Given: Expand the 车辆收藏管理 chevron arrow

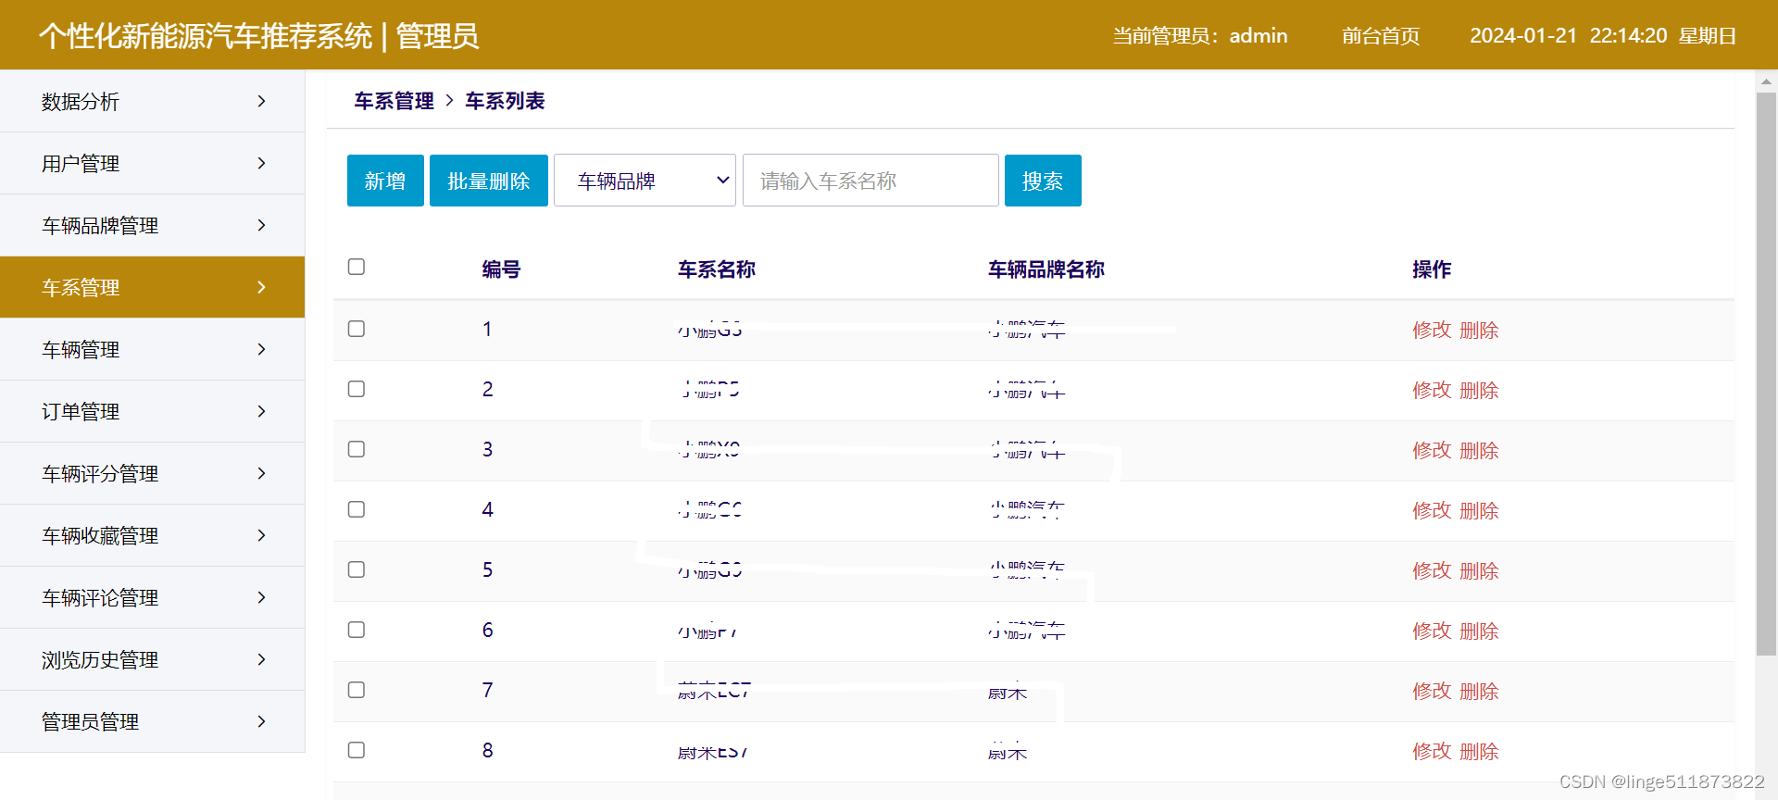Looking at the screenshot, I should click(x=261, y=535).
